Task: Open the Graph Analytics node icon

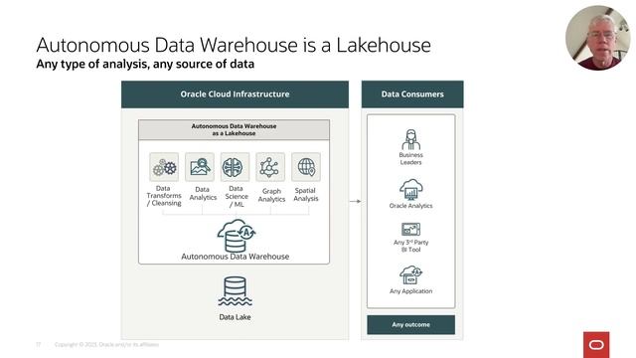Action: click(270, 167)
